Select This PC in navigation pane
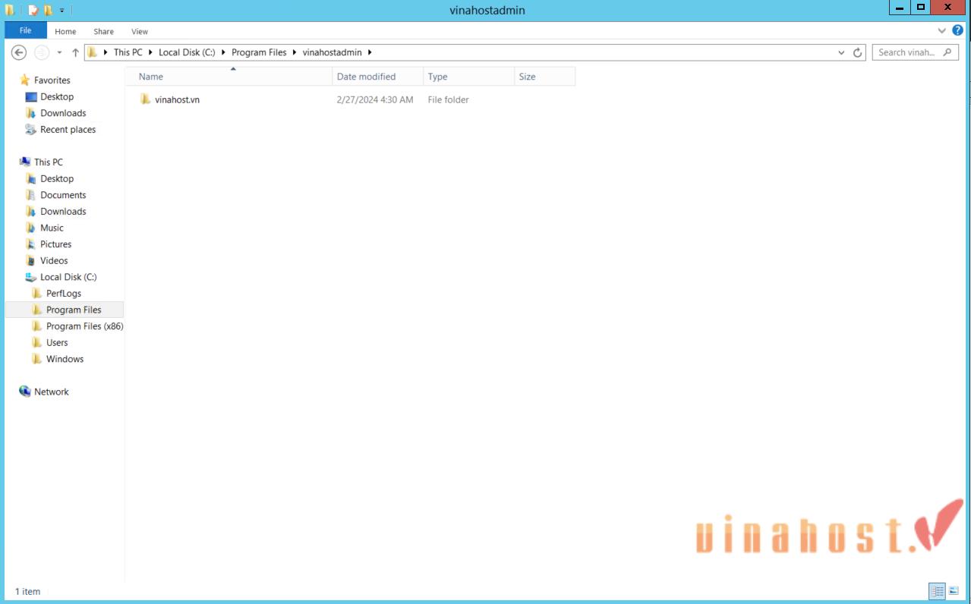Image resolution: width=971 pixels, height=604 pixels. tap(48, 162)
